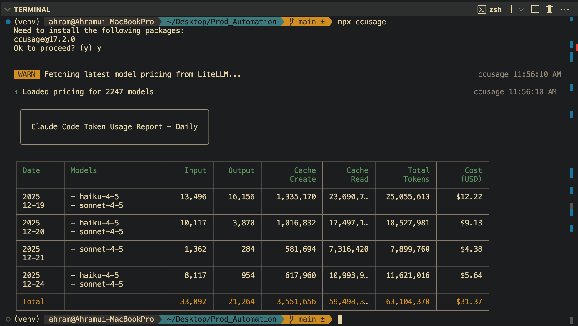Click the report title 'Claude Code Token Usage Report - Daily'
This screenshot has height=326, width=578.
click(x=114, y=127)
